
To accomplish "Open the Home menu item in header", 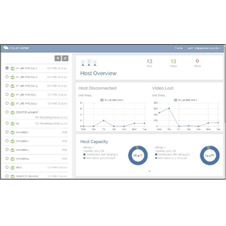I will pyautogui.click(x=179, y=48).
